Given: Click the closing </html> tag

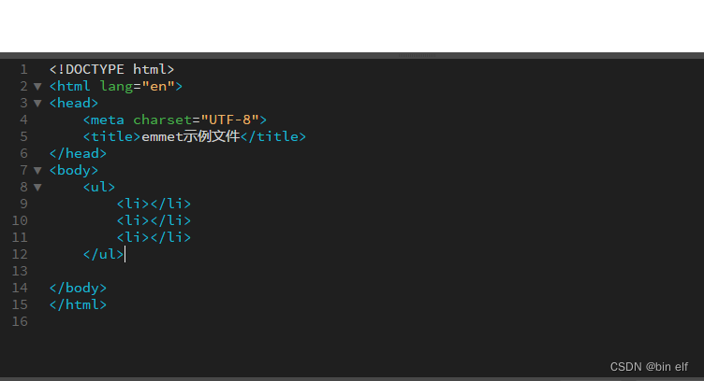Looking at the screenshot, I should pyautogui.click(x=78, y=304).
